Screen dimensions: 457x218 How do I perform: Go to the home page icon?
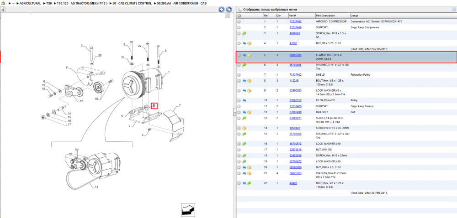(x=3, y=3)
